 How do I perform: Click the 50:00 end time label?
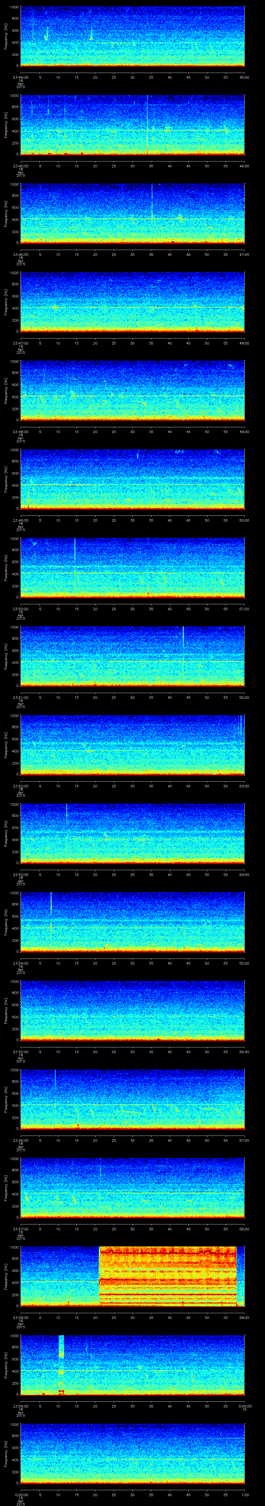[x=245, y=520]
